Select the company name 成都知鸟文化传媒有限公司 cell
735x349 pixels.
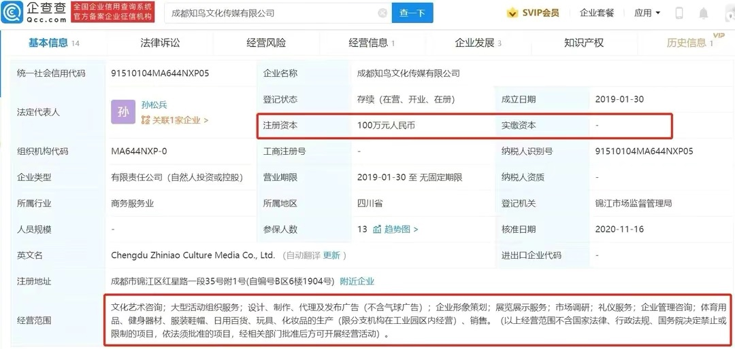pyautogui.click(x=408, y=73)
